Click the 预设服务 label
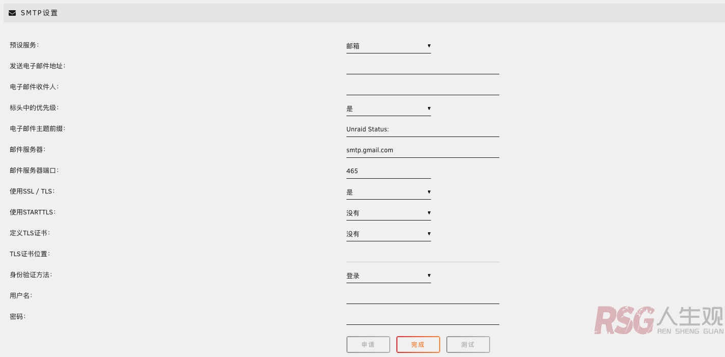Screen dimensions: 725x357 point(24,45)
